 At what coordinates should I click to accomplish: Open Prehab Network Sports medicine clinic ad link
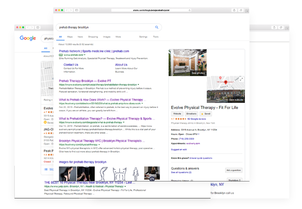(94, 51)
